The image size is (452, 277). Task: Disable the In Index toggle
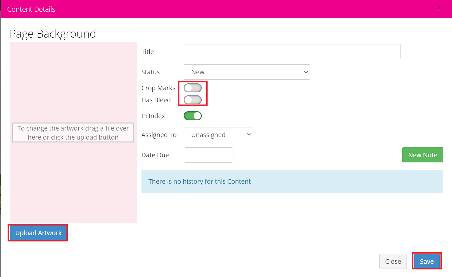193,116
